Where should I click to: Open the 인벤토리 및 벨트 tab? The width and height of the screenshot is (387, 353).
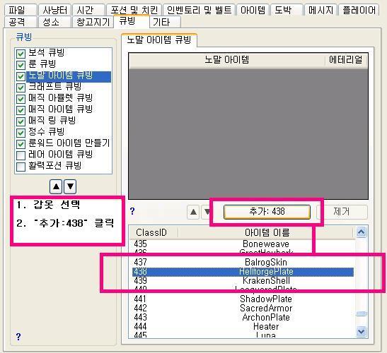coord(199,10)
